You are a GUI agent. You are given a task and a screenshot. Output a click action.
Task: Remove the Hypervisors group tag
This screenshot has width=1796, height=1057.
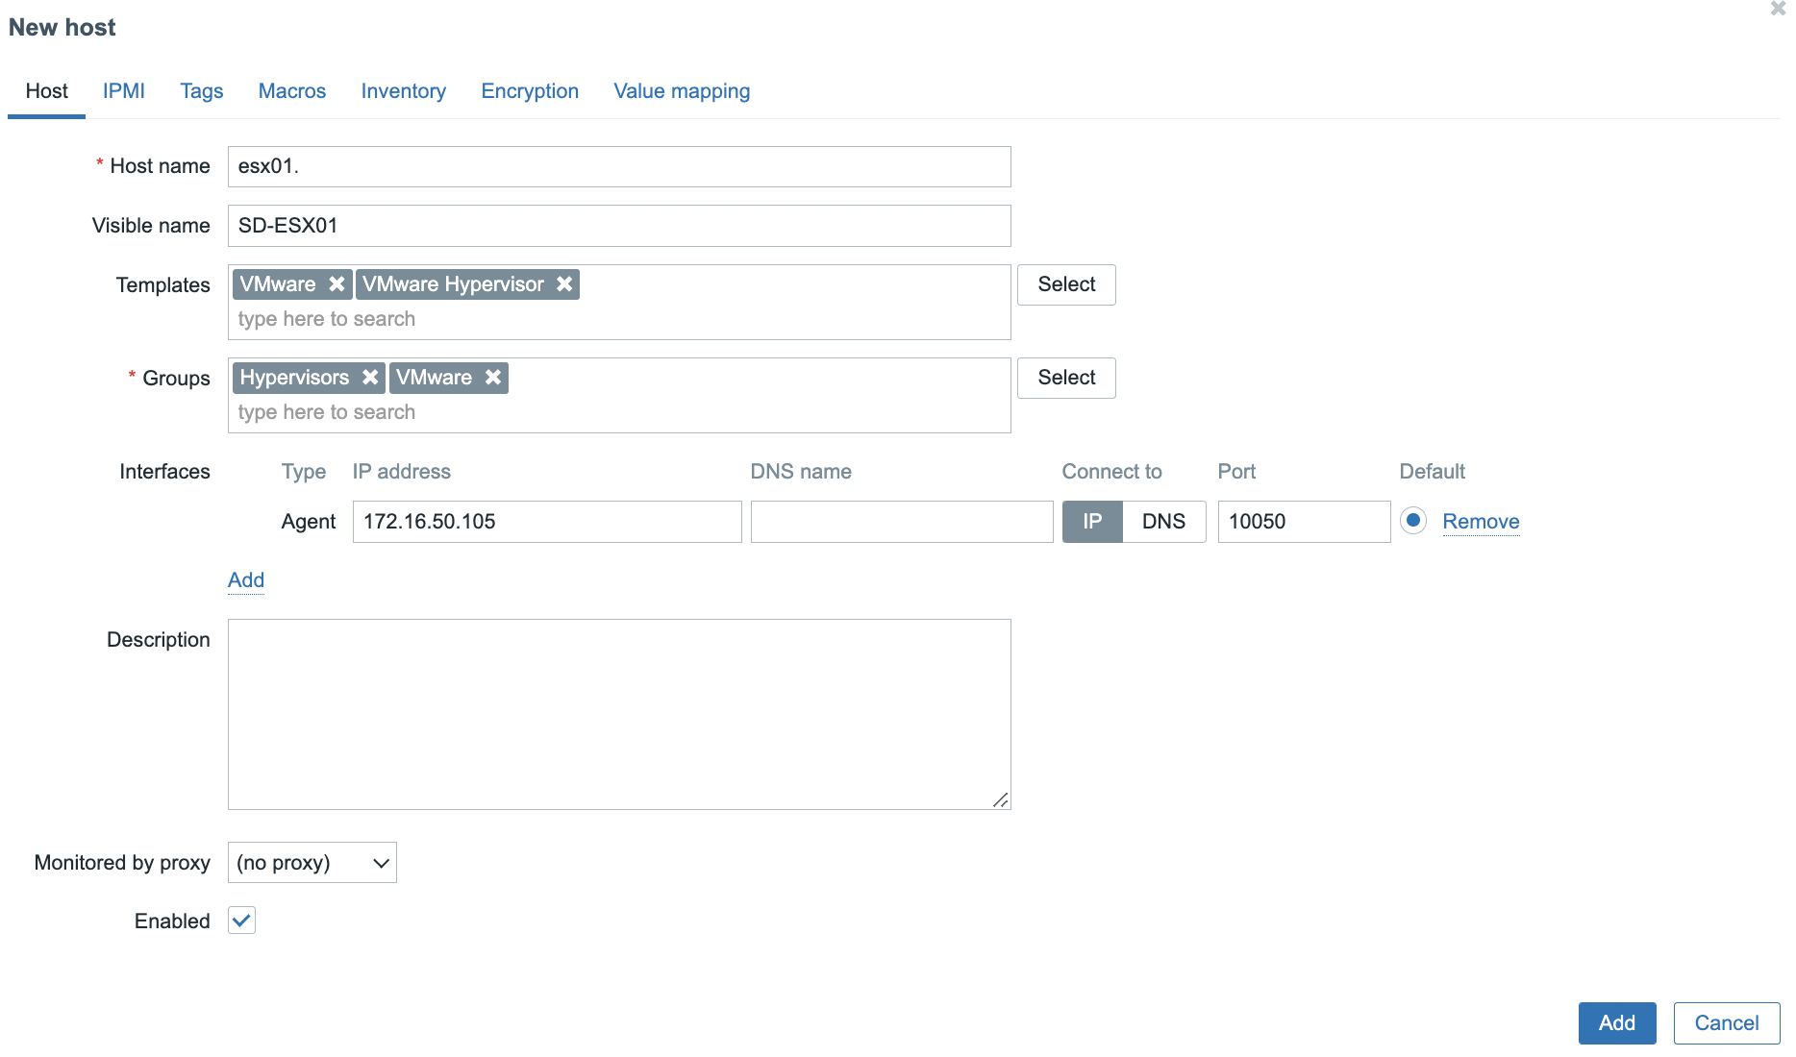pos(370,378)
